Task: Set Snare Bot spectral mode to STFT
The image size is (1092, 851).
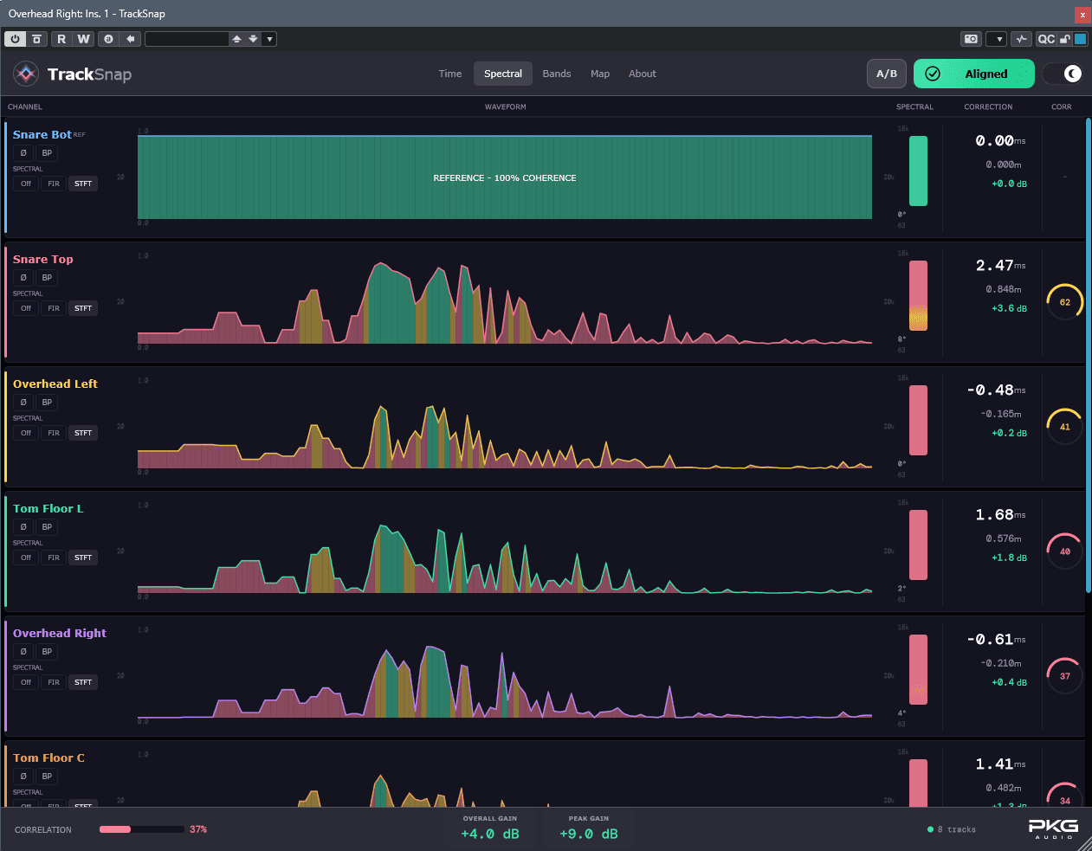Action: (x=83, y=184)
